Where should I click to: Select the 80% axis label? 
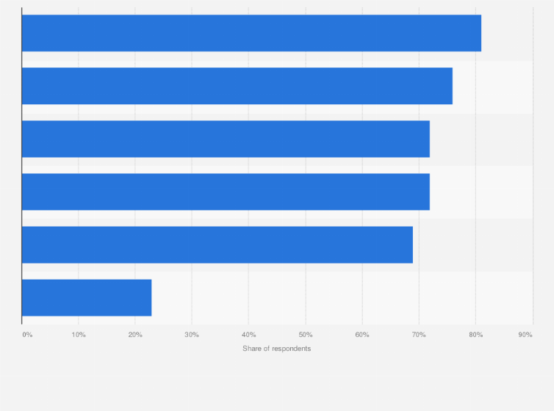tap(476, 335)
